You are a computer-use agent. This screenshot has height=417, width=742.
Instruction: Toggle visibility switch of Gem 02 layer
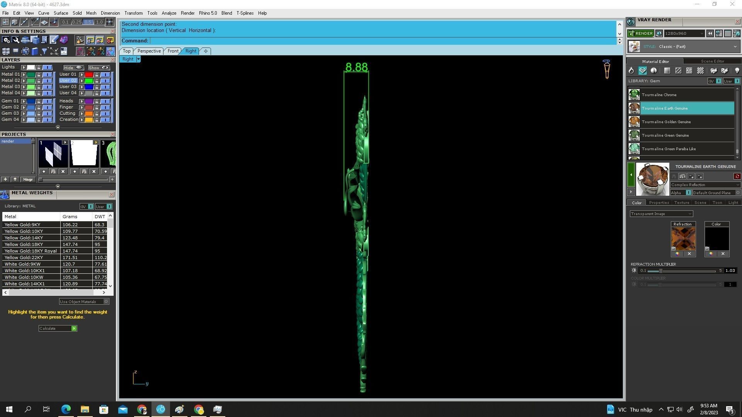pos(48,107)
